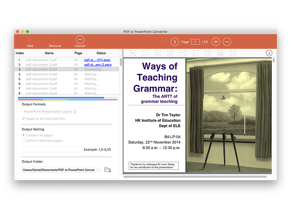Select the horizontal row lines tool

183,53
